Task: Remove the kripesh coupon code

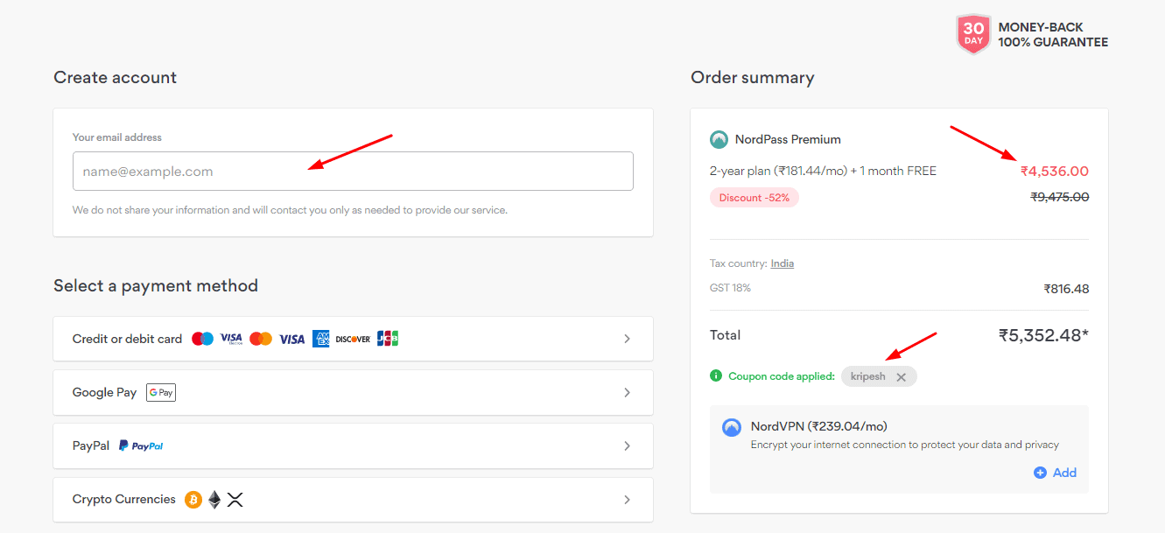Action: [x=902, y=377]
